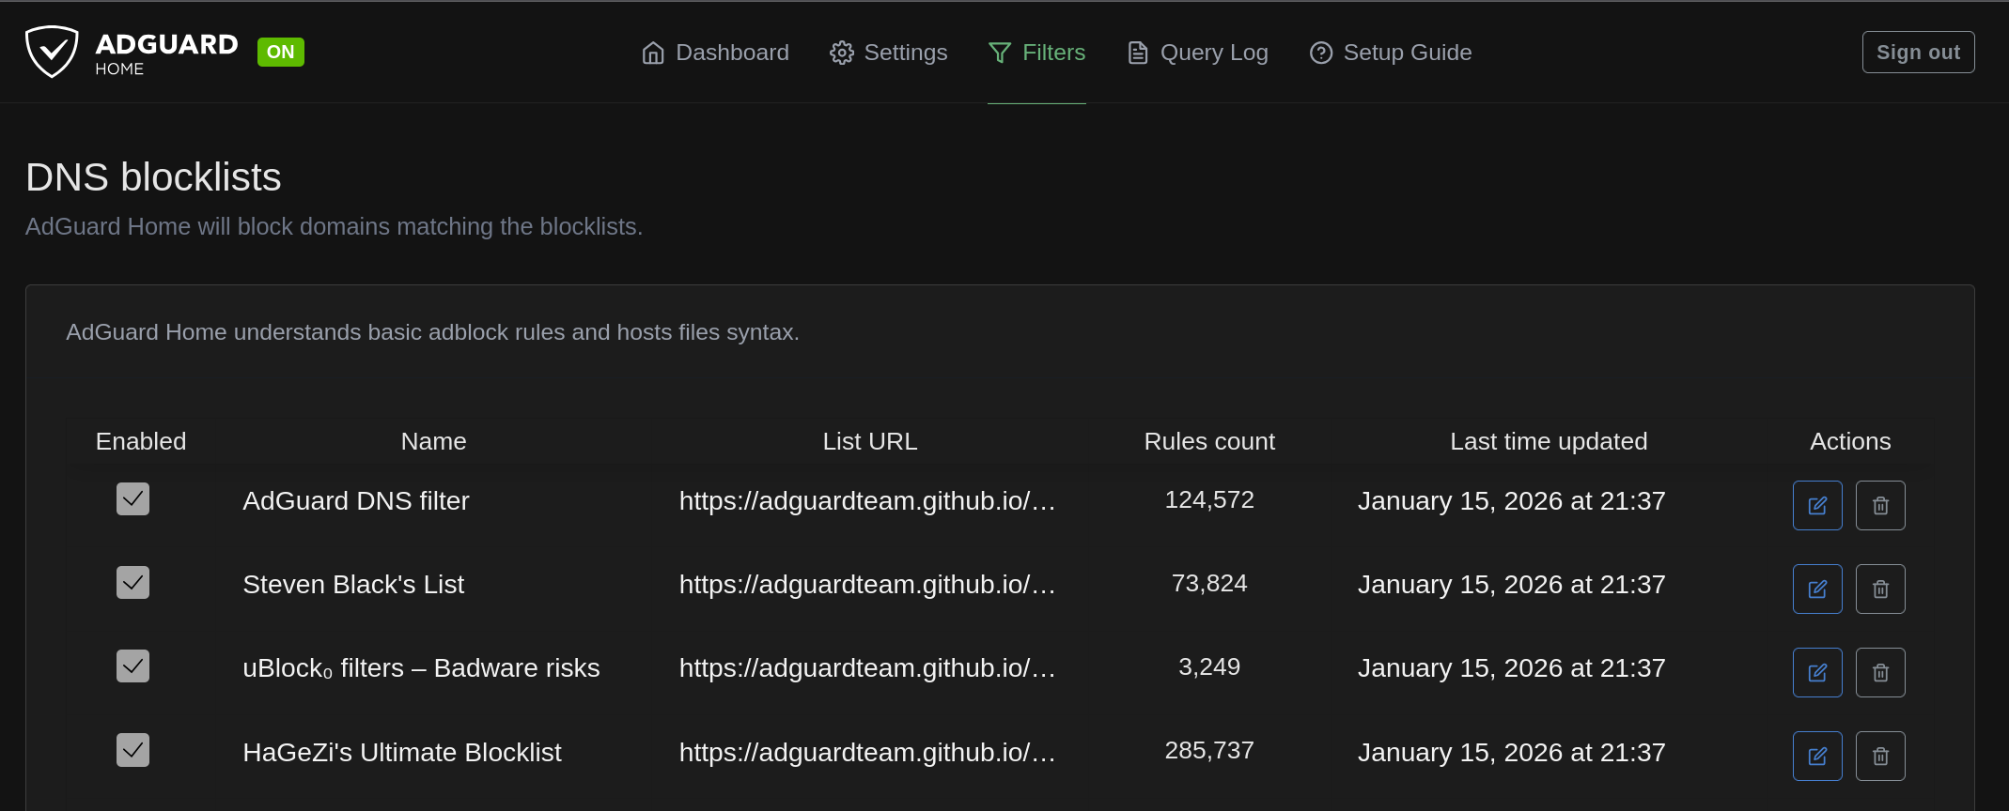Screen dimensions: 2009x811
Task: Click the Last time updated column header
Action: pyautogui.click(x=1549, y=441)
